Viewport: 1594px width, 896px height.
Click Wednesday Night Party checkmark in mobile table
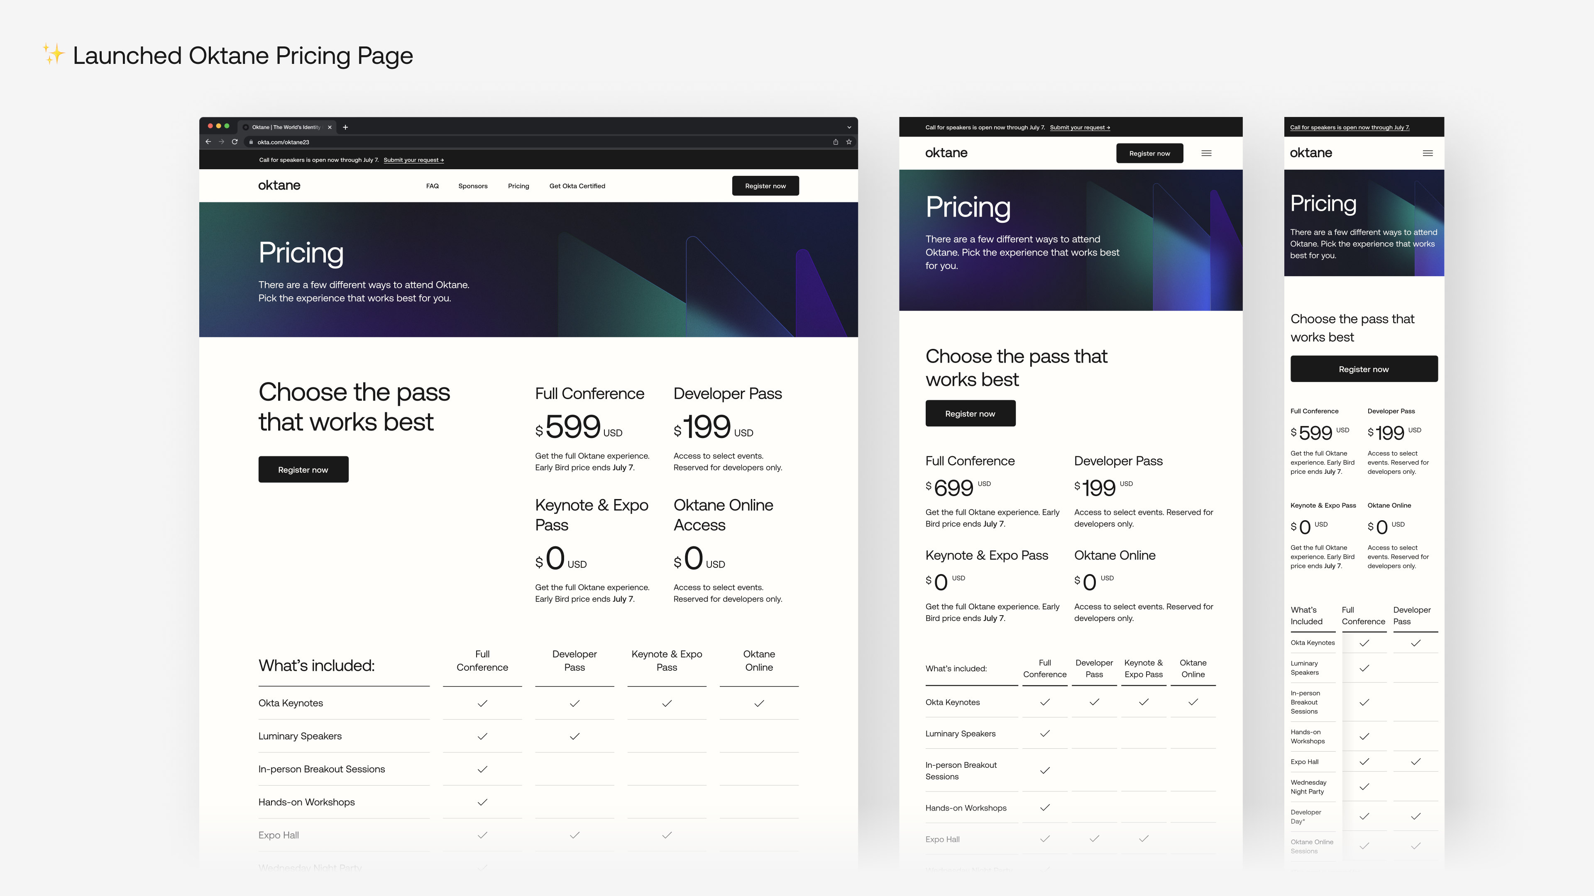[1364, 786]
